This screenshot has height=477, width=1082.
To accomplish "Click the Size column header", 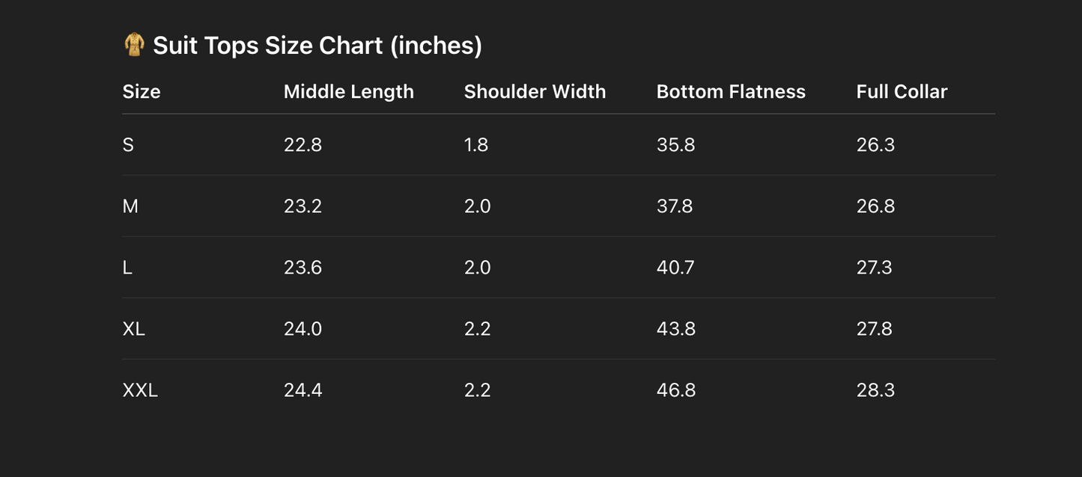I will point(142,91).
